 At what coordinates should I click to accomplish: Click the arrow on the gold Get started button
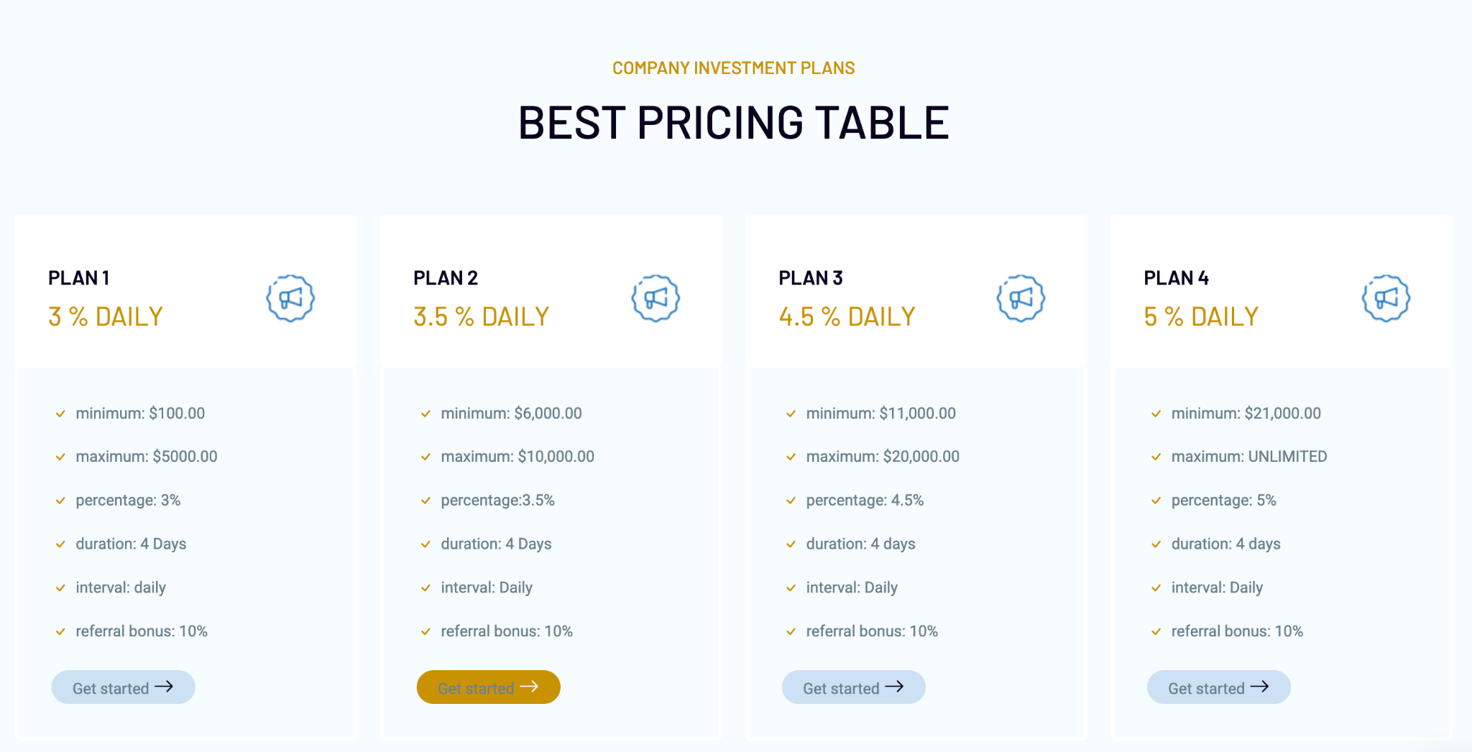point(529,687)
